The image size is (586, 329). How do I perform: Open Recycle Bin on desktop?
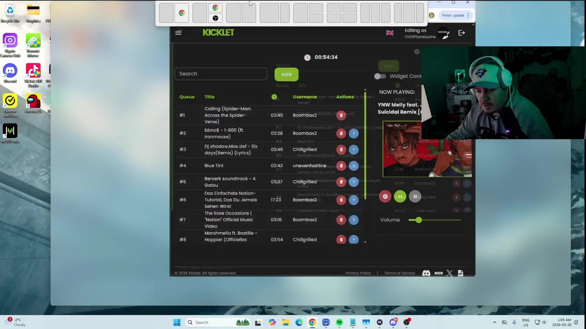tap(10, 13)
